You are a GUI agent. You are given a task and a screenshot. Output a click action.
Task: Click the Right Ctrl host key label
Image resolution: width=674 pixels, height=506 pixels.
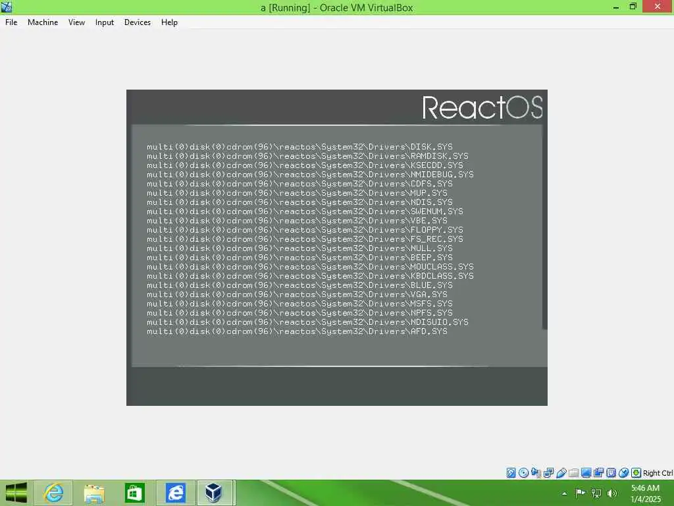(658, 473)
